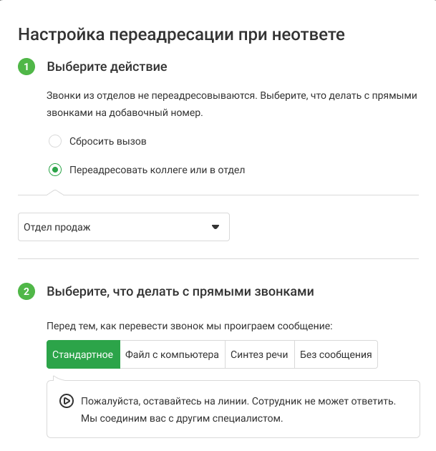Screen dimensions: 436x451
Task: Click the Настройка переадресации при неответе title
Action: [x=181, y=34]
